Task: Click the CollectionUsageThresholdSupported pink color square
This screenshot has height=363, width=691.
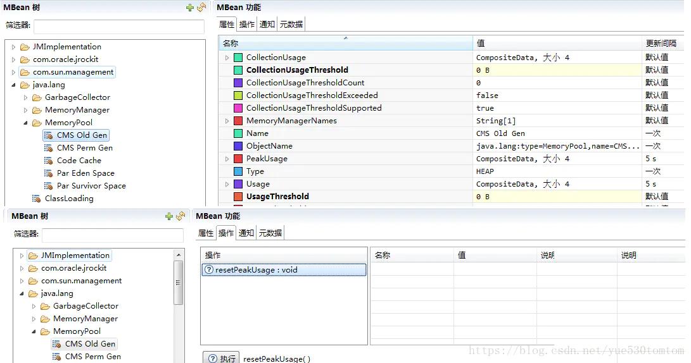Action: pos(238,108)
